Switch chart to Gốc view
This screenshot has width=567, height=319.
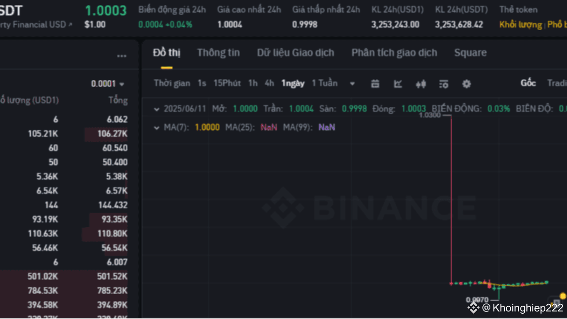click(x=528, y=83)
